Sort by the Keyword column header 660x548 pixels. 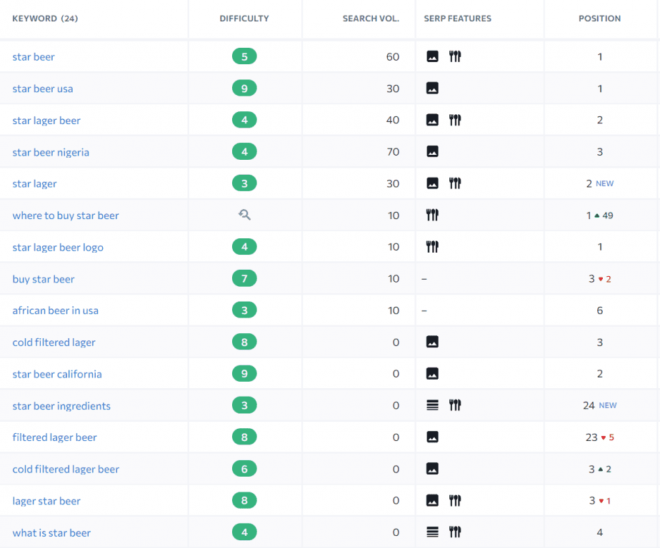(45, 19)
